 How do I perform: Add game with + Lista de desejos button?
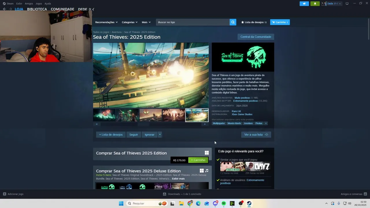(111, 135)
